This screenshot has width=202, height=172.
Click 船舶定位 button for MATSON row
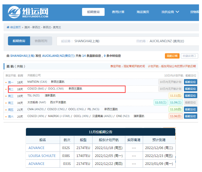[191, 82]
